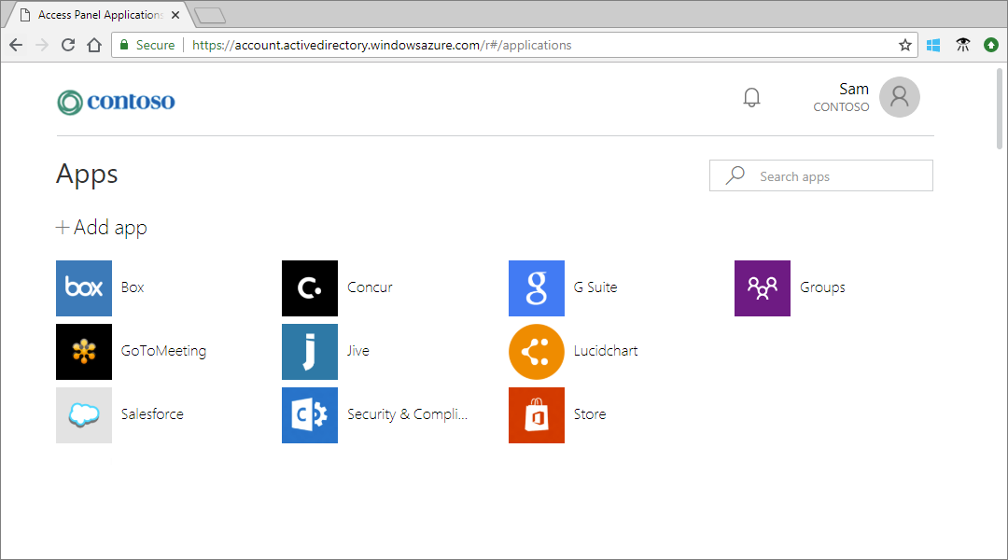1008x560 pixels.
Task: Click the plus icon beside Add app
Action: [63, 227]
